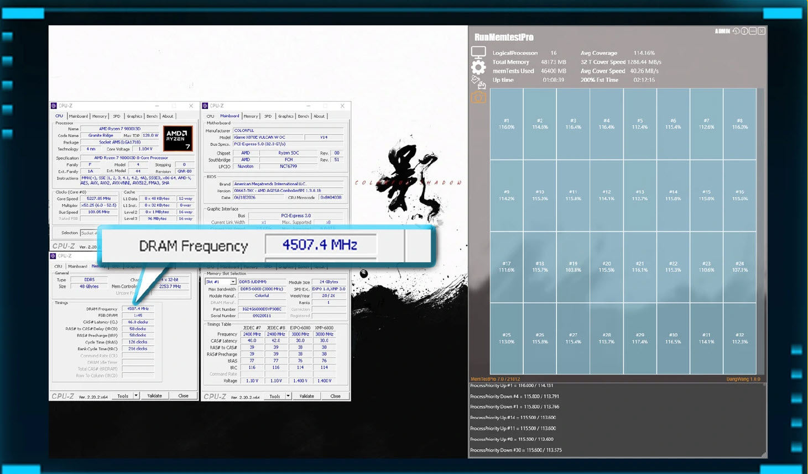
Task: Select the CPU tab in the Memory window
Action: 58,266
